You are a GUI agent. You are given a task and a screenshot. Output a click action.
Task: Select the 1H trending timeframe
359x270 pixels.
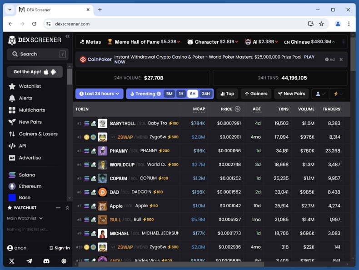point(181,94)
